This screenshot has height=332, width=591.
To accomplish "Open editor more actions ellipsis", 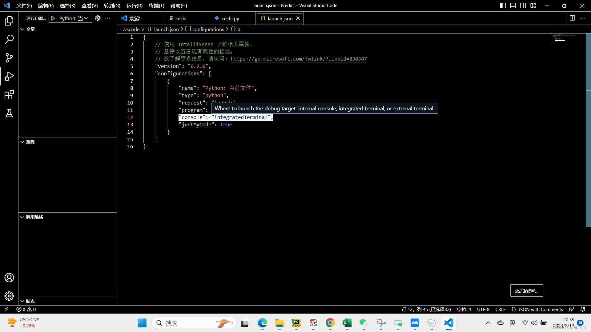I will tap(582, 18).
